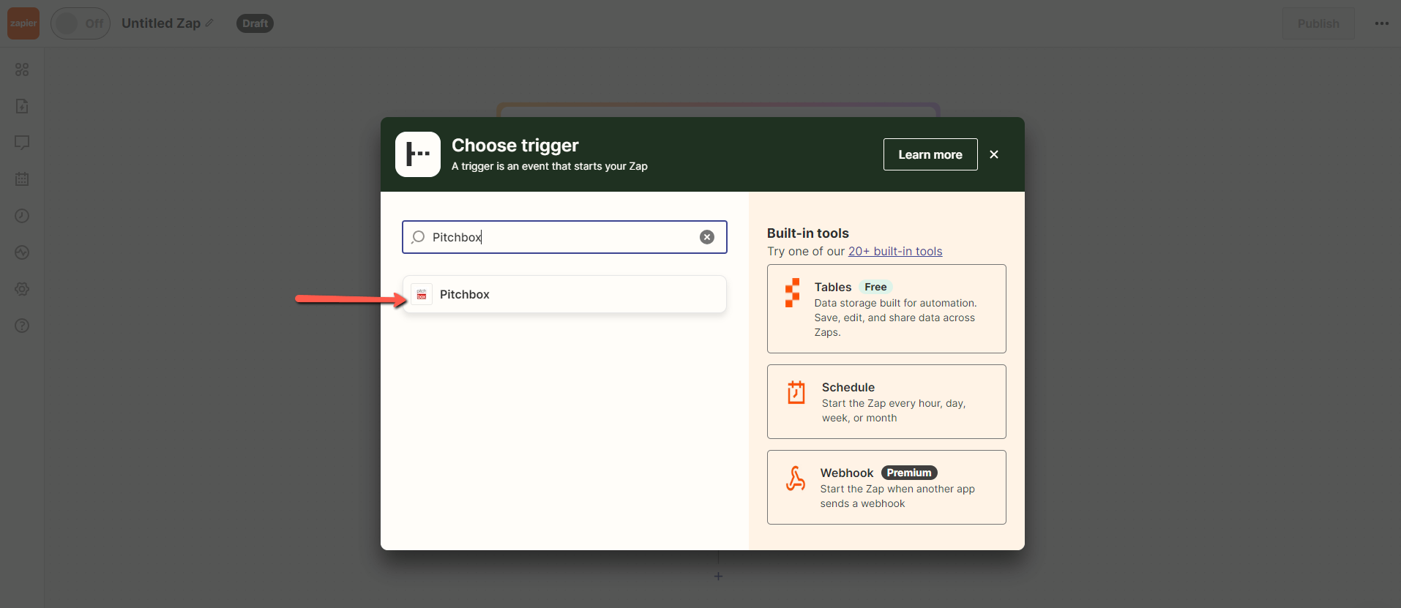This screenshot has width=1401, height=608.
Task: Open the three-dots more options menu
Action: (x=1382, y=23)
